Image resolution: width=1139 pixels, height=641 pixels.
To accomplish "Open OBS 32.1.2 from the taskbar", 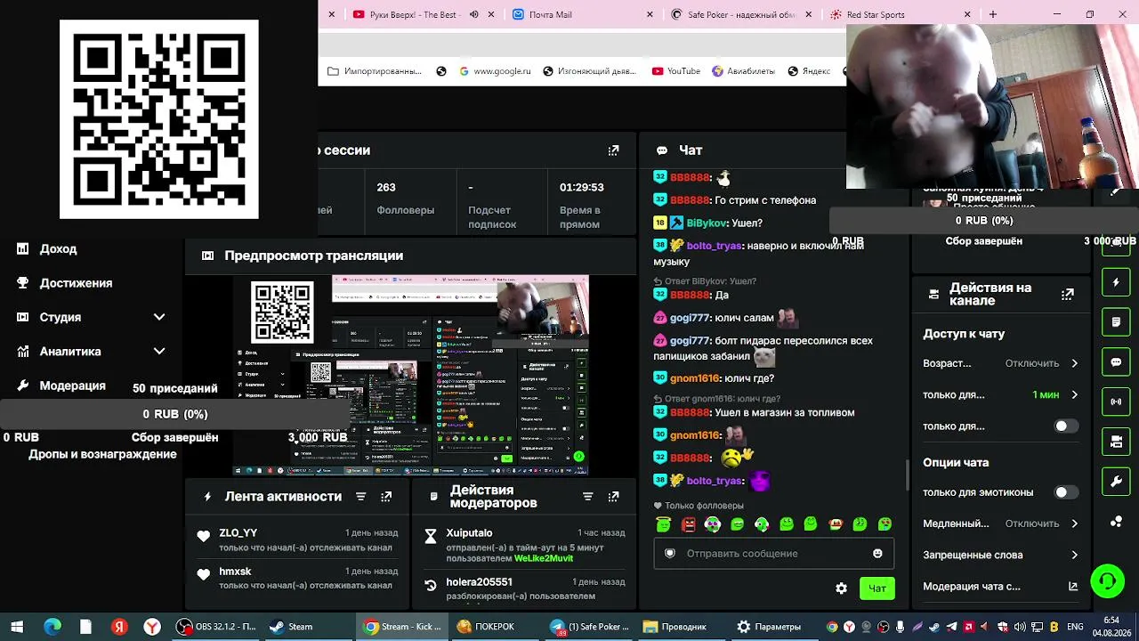I will (216, 627).
